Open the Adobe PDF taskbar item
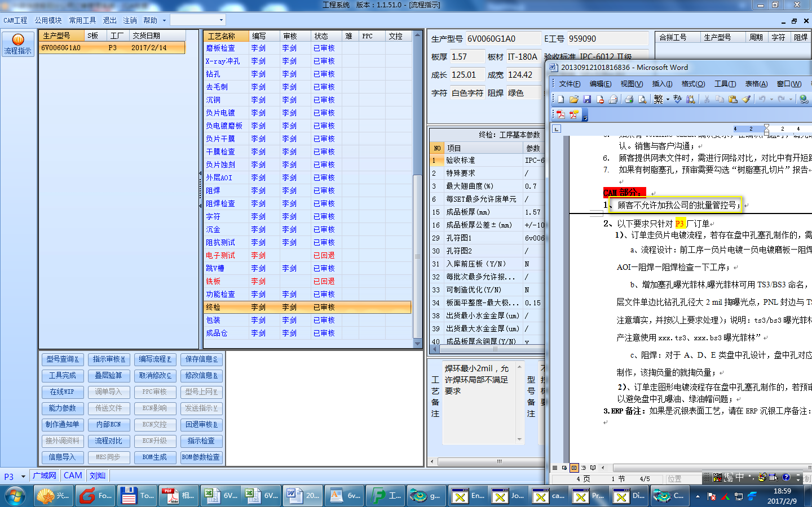This screenshot has height=507, width=812. coord(179,496)
